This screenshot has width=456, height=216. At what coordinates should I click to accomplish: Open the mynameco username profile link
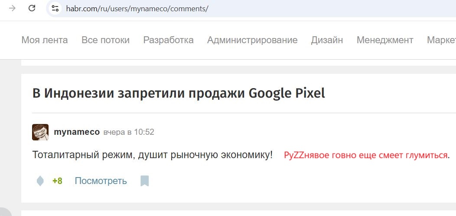click(77, 132)
